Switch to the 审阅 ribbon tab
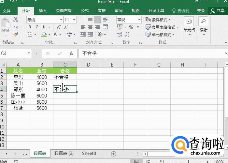Viewport: 228px width, 163px height. tap(119, 11)
